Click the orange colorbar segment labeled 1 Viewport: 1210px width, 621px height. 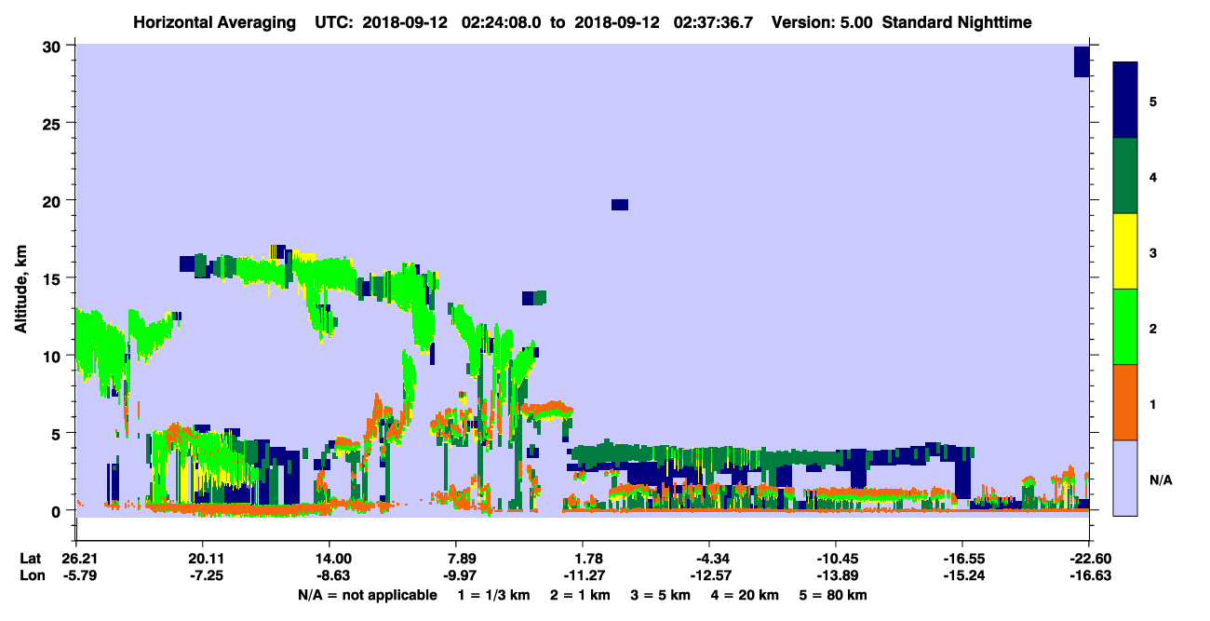coord(1125,402)
